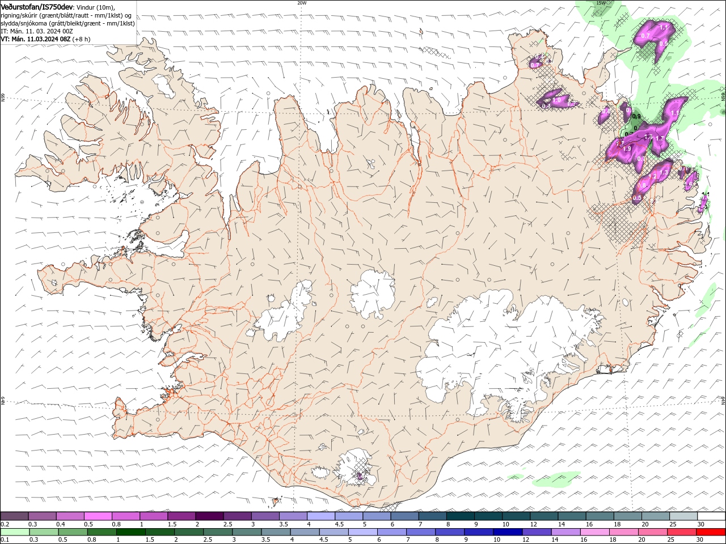Select the white swatch ending the upper legend row

[711, 516]
